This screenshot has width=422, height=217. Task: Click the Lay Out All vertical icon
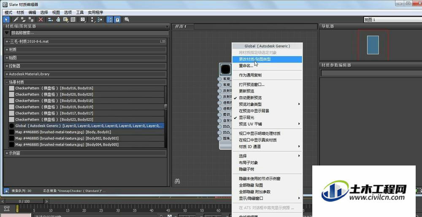(x=92, y=19)
